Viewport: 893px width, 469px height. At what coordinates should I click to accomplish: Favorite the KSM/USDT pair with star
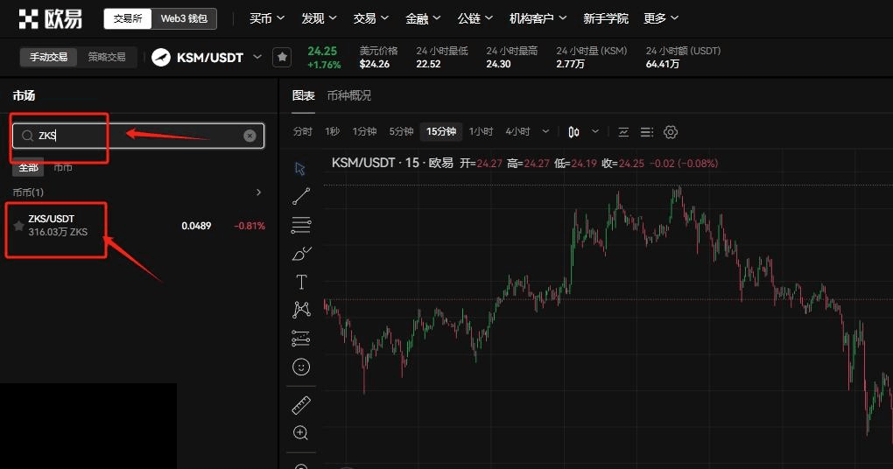281,57
